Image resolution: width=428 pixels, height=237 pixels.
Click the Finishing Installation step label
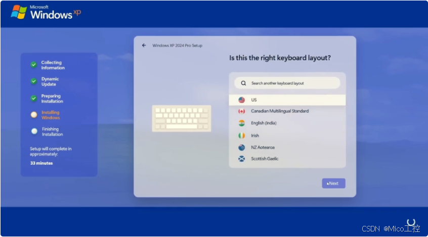tap(53, 132)
